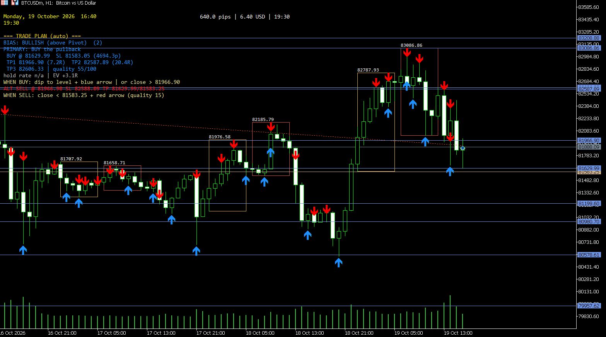606x337 pixels.
Task: Click the 80578.61 price level tag
Action: coord(589,255)
